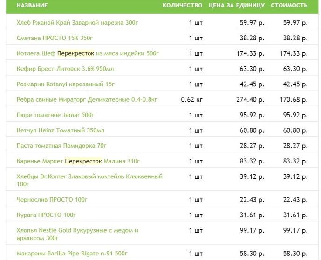
Task: Click the 170.68 р. cost of pork ribs
Action: tap(294, 100)
